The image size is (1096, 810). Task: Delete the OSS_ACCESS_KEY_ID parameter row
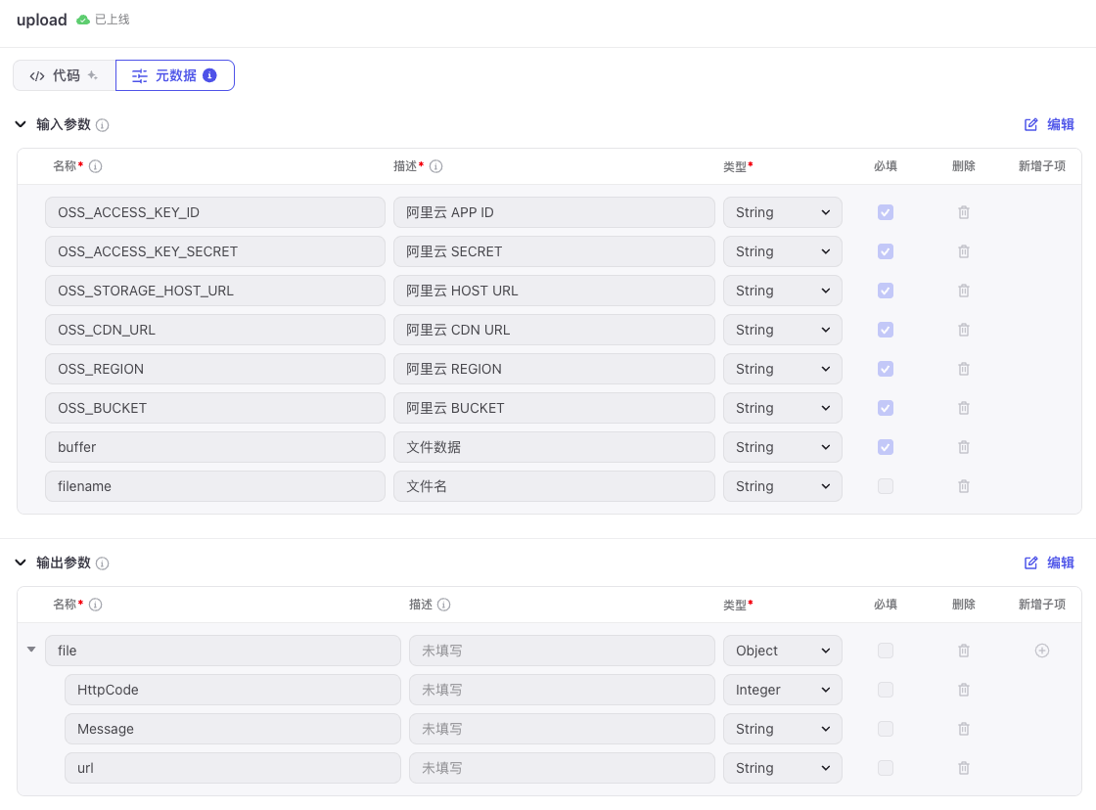click(x=963, y=212)
